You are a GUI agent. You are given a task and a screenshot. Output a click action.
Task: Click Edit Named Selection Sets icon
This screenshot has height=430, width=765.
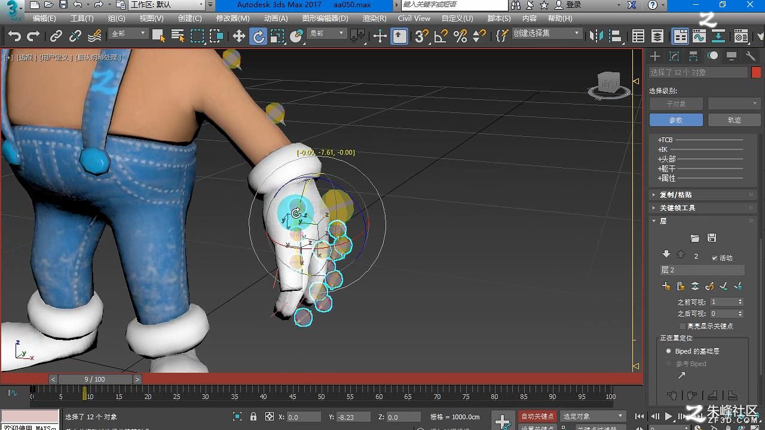tap(502, 36)
